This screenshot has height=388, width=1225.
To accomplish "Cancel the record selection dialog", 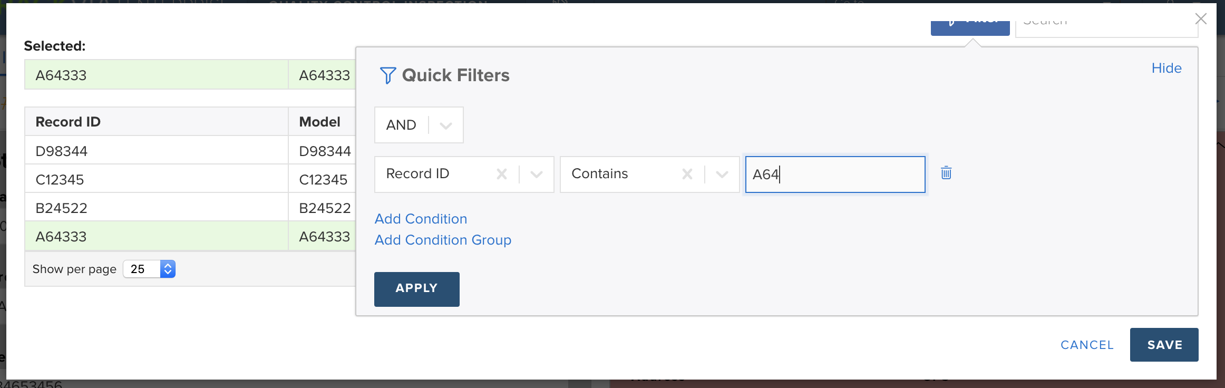I will pos(1087,345).
